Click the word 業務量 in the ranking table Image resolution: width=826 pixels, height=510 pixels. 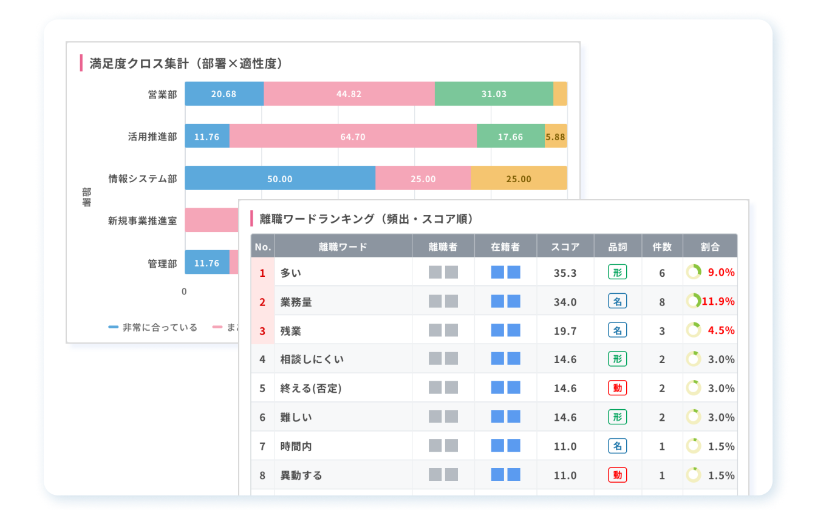pos(296,302)
